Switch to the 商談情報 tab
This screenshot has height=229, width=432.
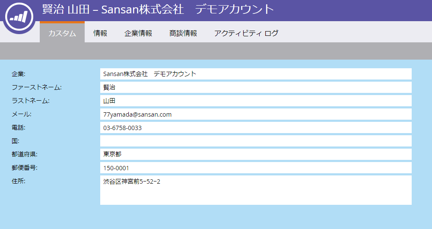(x=183, y=33)
